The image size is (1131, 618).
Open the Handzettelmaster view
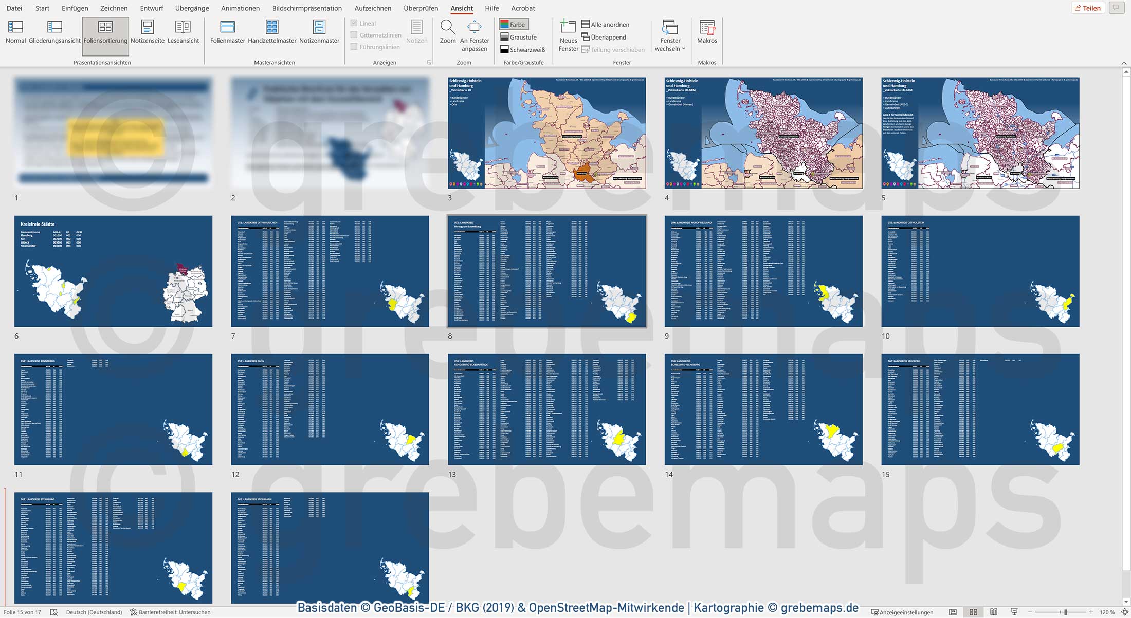[272, 33]
